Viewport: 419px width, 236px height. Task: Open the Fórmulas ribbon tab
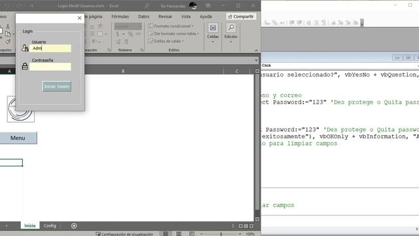click(120, 16)
